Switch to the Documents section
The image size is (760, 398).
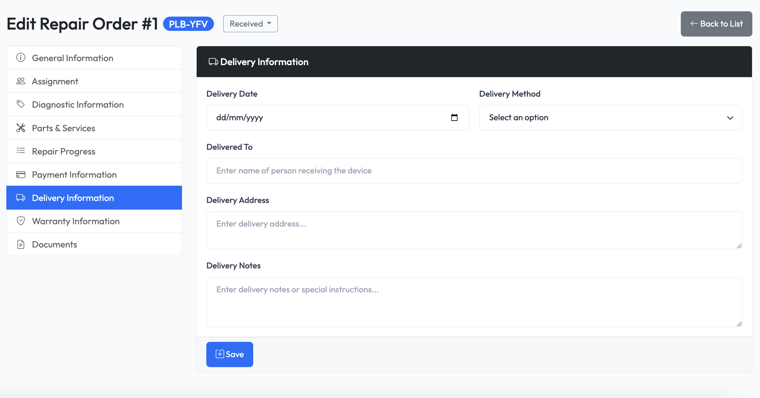[54, 244]
